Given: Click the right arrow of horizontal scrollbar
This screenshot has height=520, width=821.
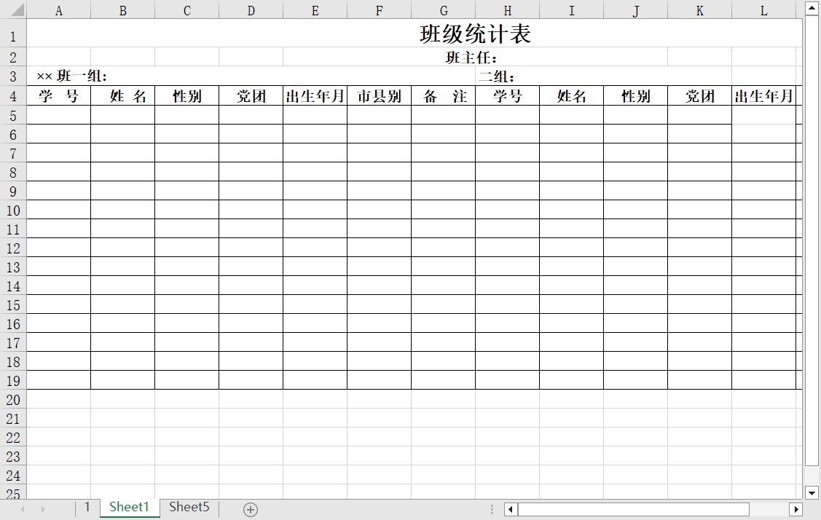Looking at the screenshot, I should point(797,509).
